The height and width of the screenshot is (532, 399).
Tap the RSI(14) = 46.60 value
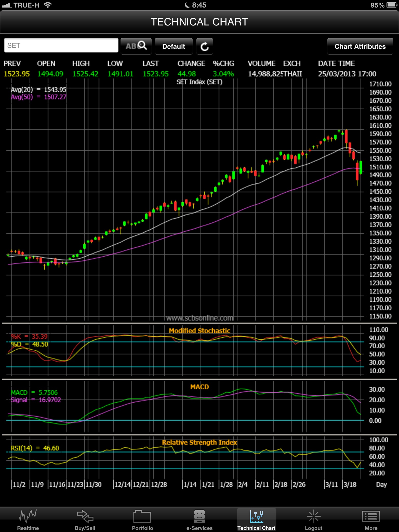point(35,448)
